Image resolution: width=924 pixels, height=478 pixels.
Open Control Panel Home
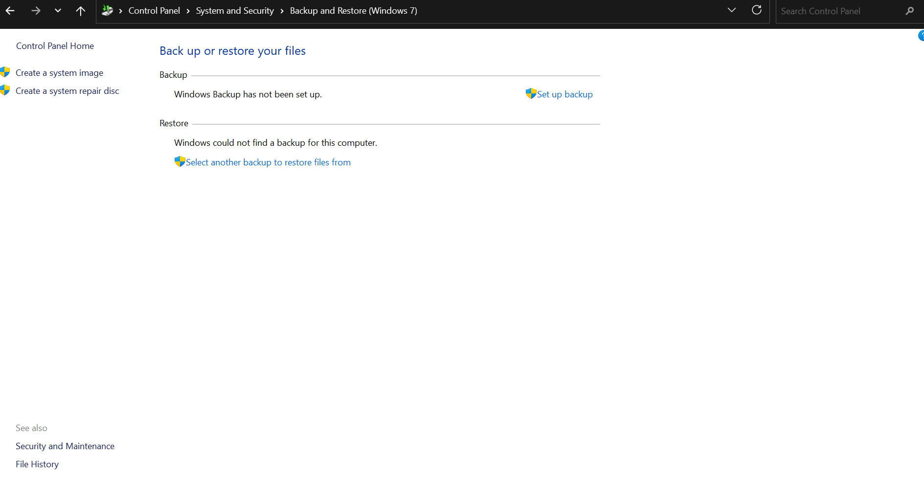click(55, 46)
